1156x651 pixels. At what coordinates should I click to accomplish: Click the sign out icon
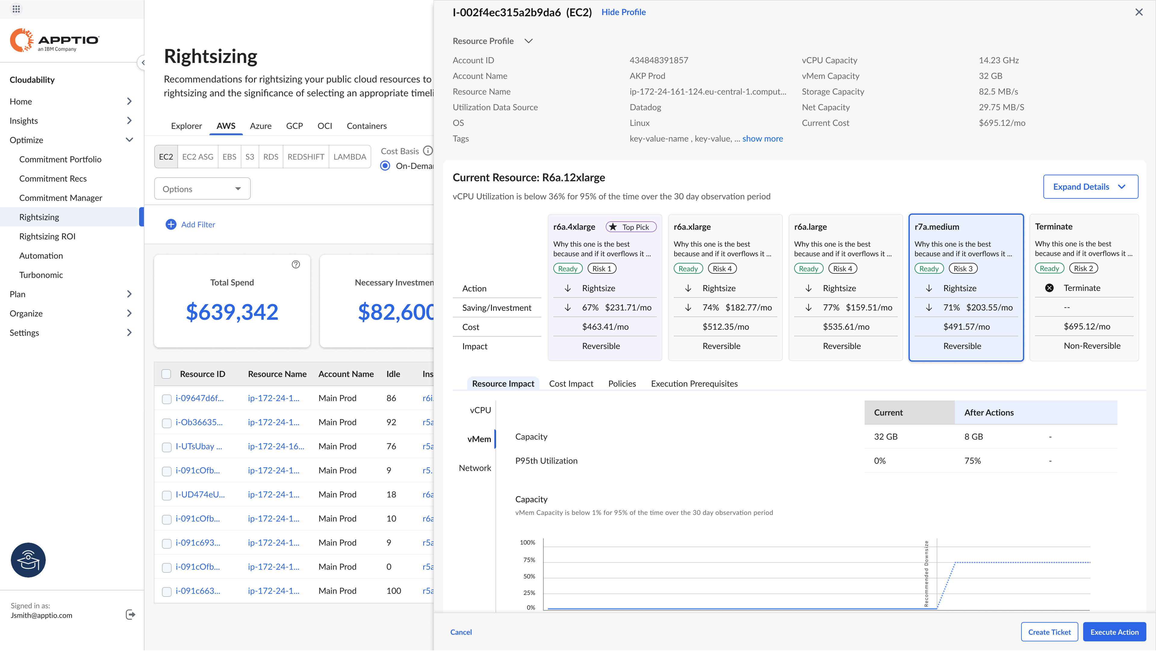pyautogui.click(x=130, y=615)
